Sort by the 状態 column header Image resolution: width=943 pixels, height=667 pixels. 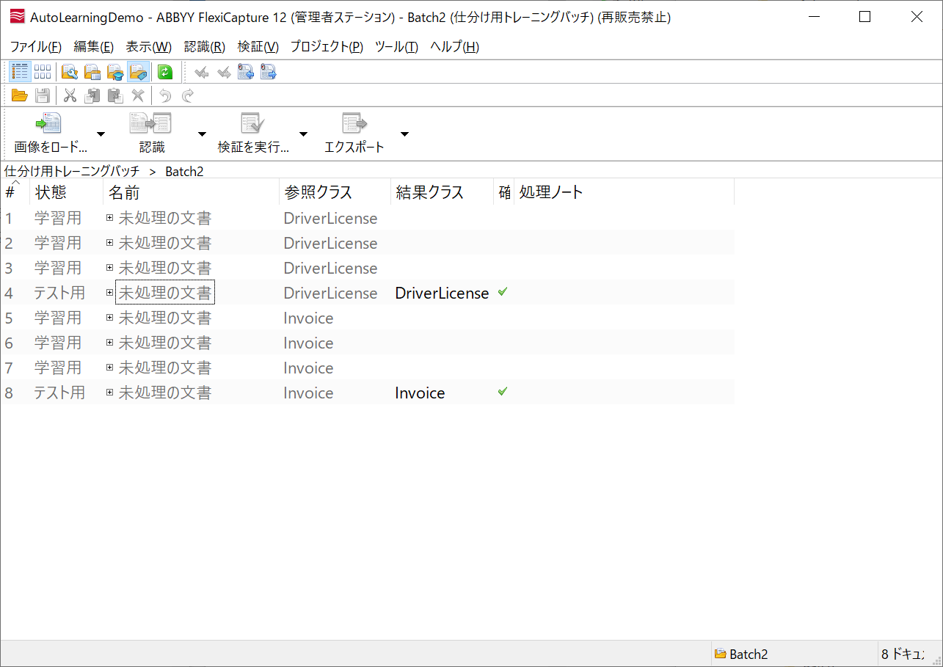coord(66,192)
